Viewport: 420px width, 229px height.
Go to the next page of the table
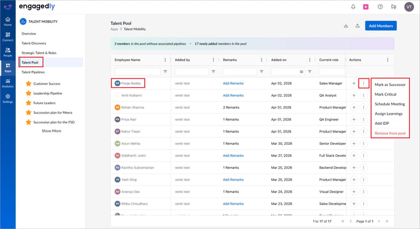point(379,221)
